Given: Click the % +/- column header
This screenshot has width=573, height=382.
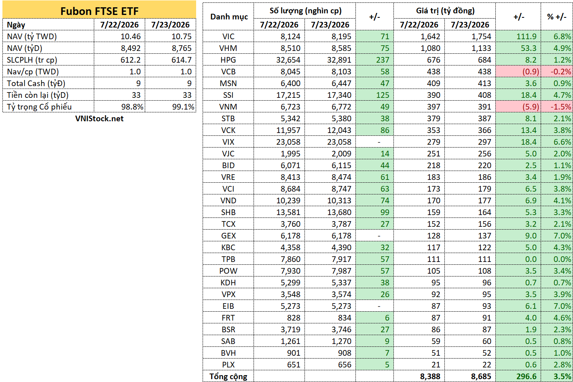Looking at the screenshot, I should point(557,17).
